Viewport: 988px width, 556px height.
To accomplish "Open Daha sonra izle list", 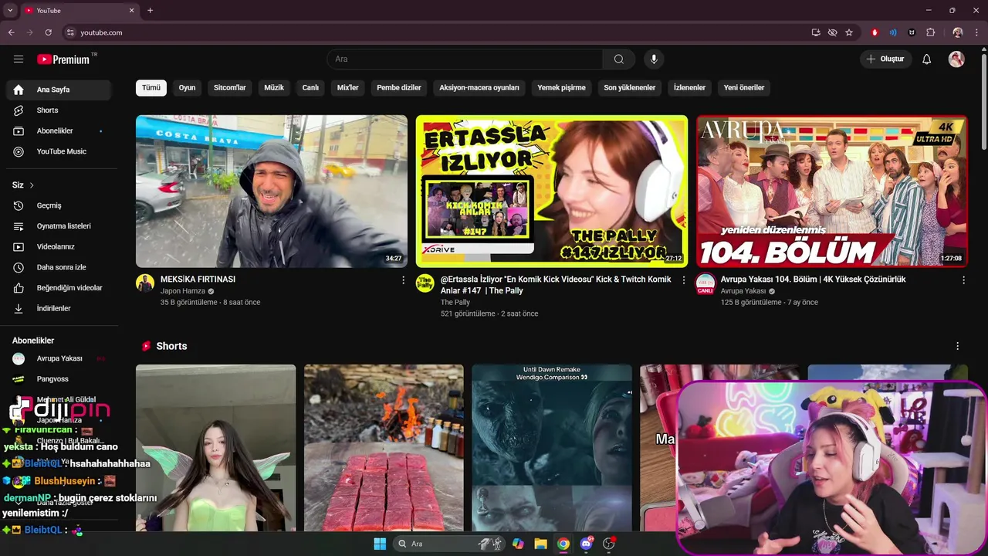I will [59, 267].
